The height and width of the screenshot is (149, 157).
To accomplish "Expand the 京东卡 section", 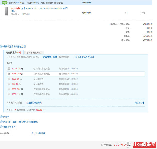I will click(1, 117).
